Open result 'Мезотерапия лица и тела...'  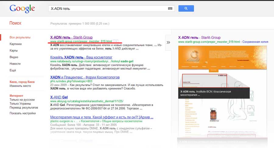pos(102,117)
